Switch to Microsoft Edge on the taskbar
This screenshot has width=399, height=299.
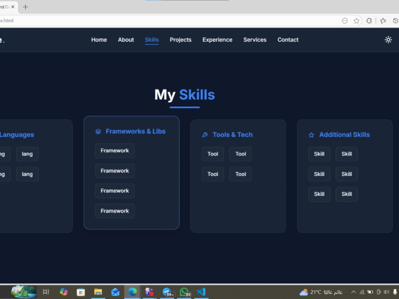(132, 292)
